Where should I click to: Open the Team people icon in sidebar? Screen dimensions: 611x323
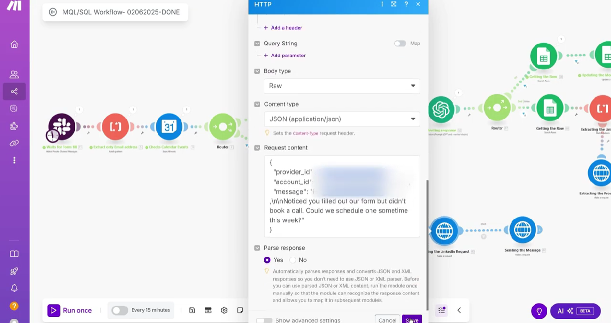(14, 74)
